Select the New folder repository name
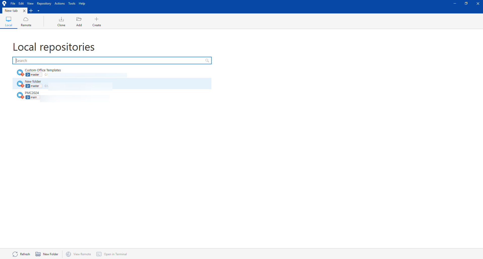The image size is (483, 259). click(x=33, y=82)
